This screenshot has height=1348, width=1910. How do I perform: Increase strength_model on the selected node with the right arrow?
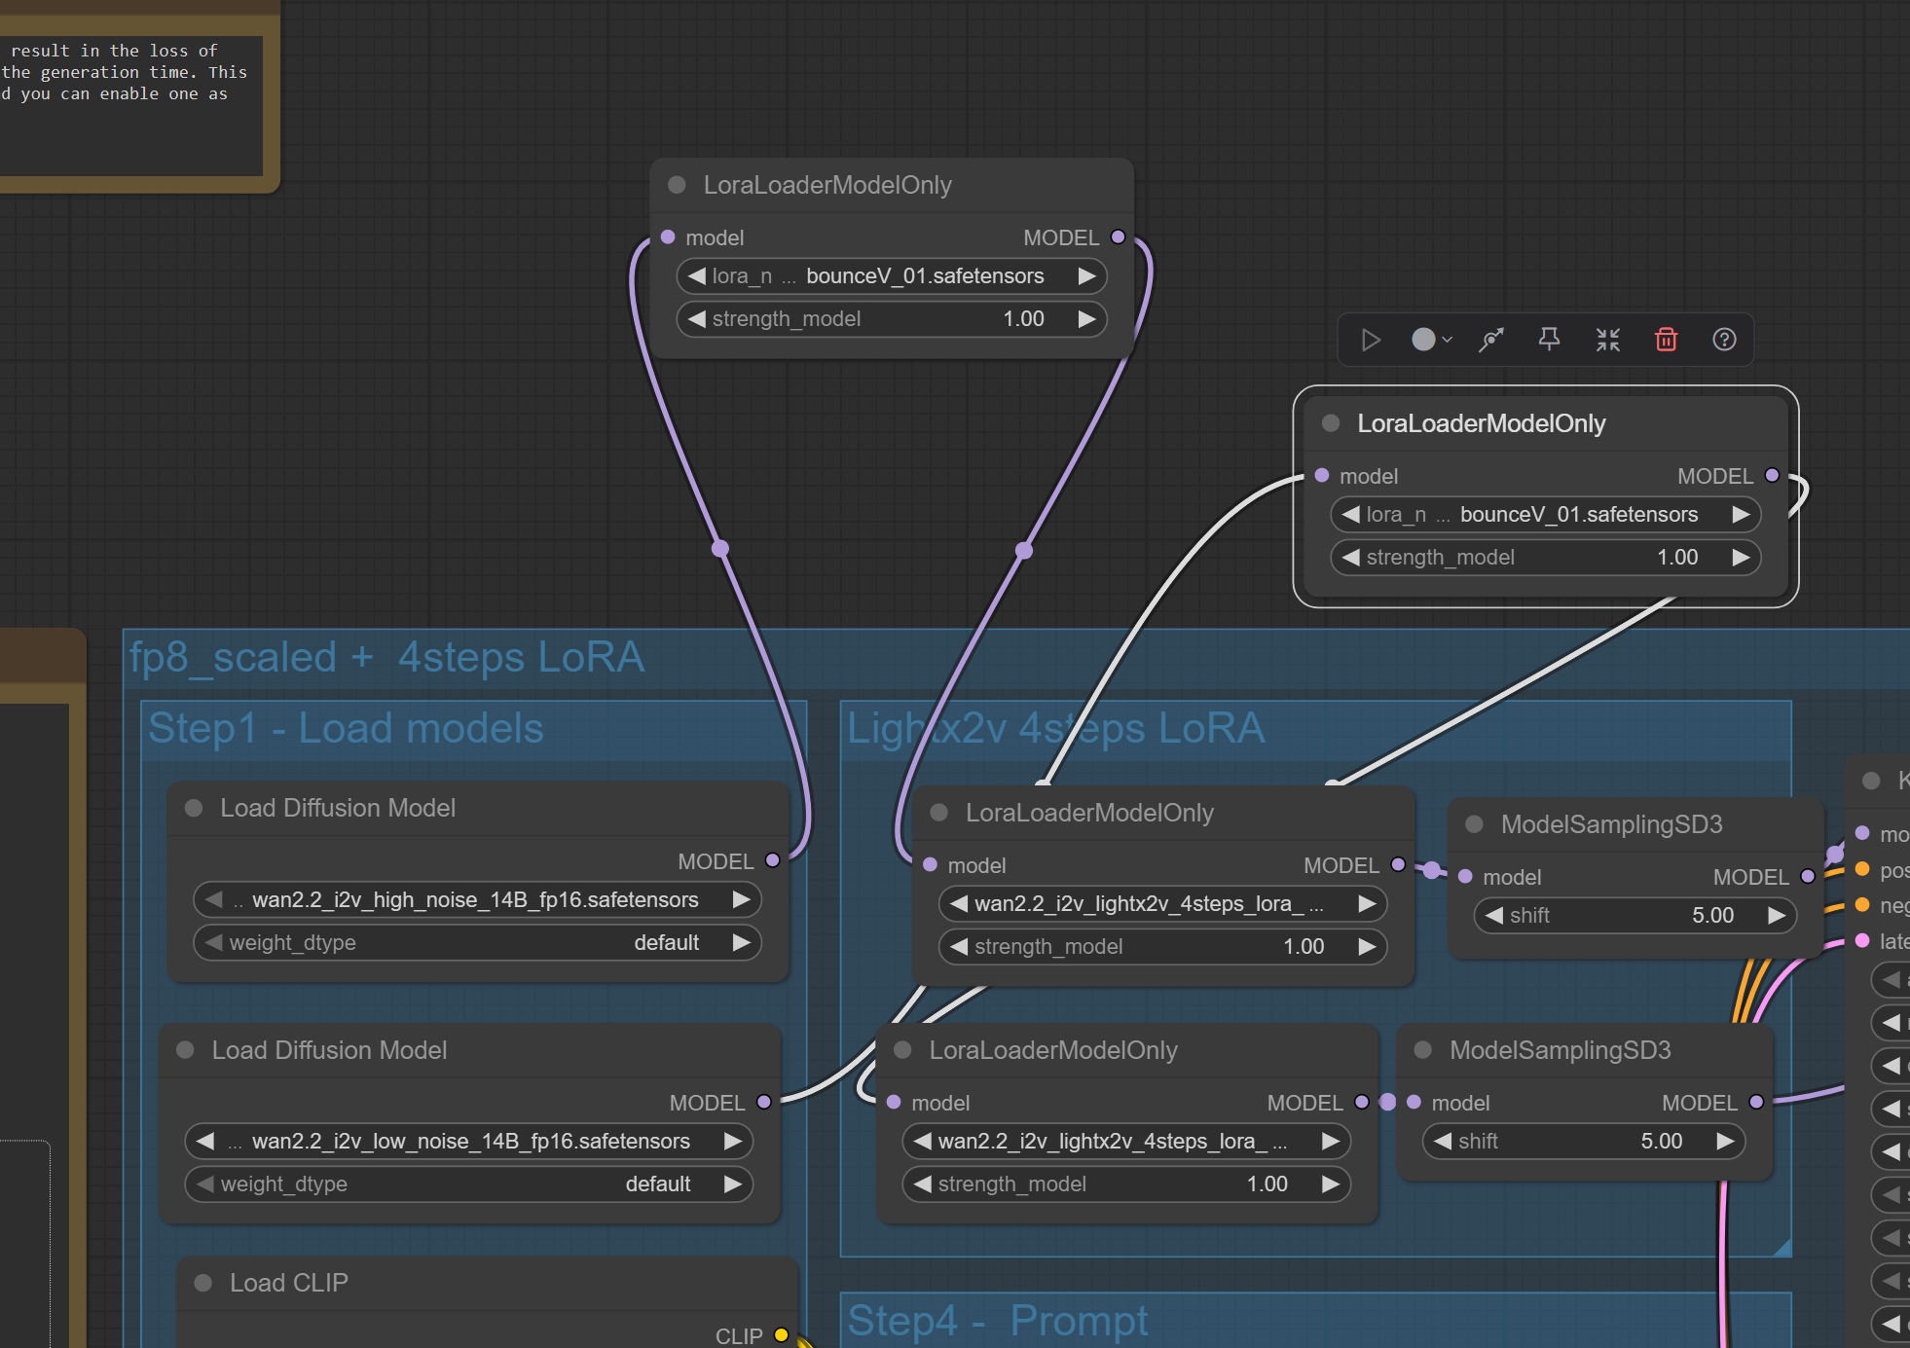pos(1741,557)
